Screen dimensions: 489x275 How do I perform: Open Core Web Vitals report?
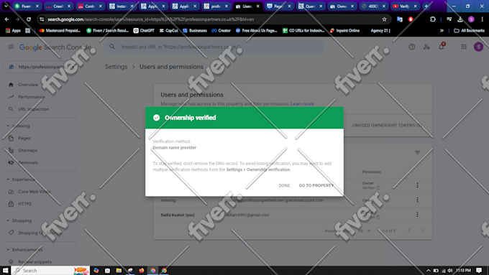(x=34, y=192)
